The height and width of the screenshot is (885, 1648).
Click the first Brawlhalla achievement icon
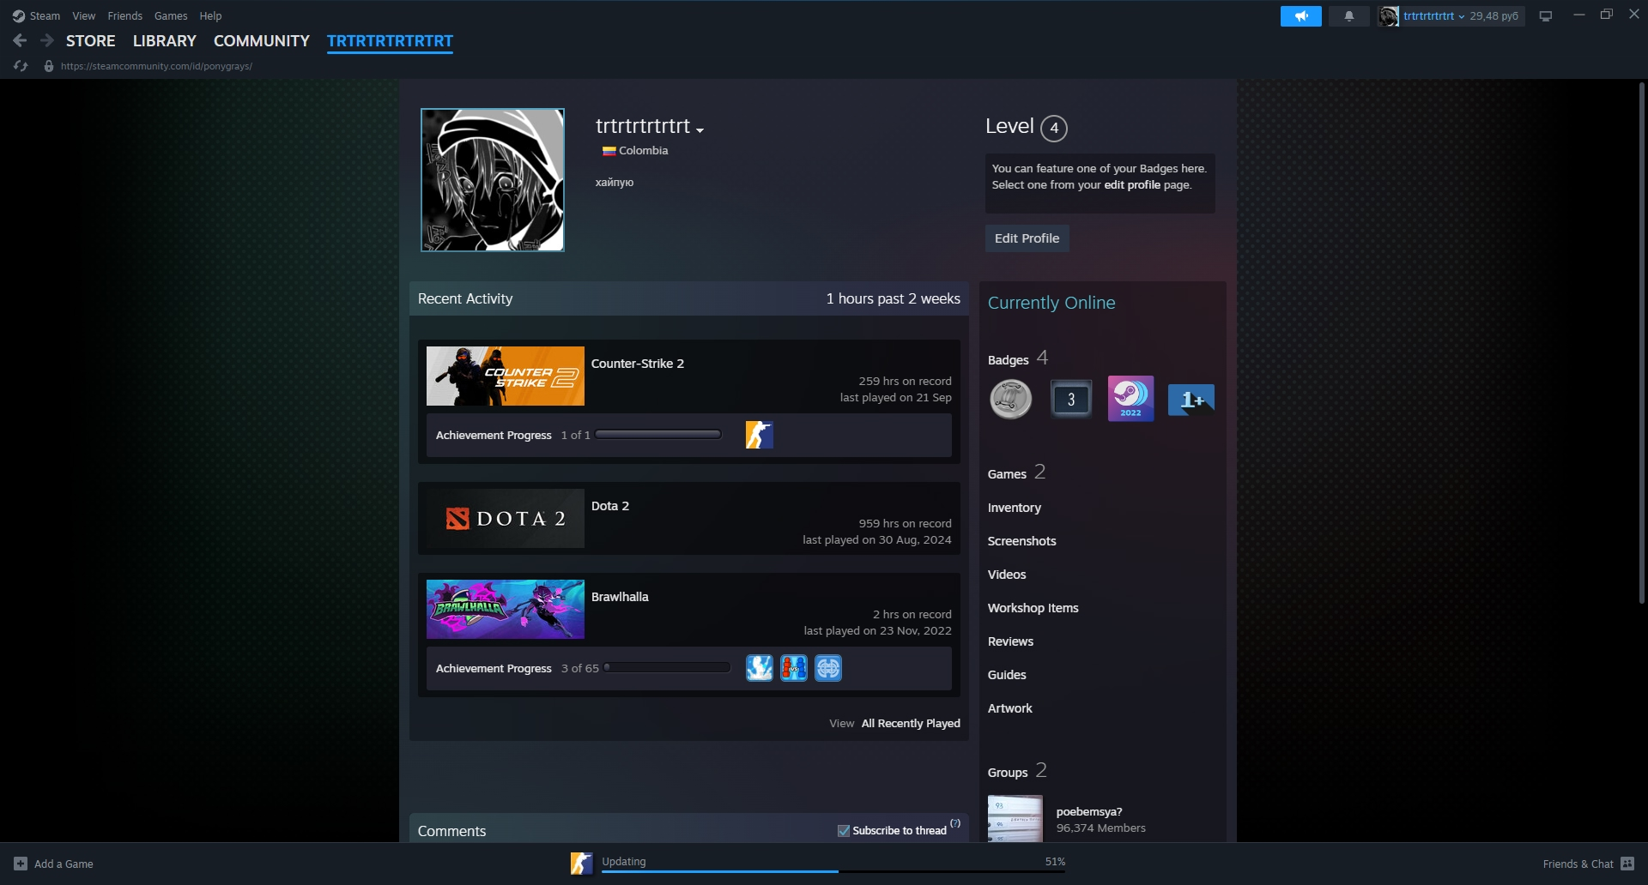[760, 668]
